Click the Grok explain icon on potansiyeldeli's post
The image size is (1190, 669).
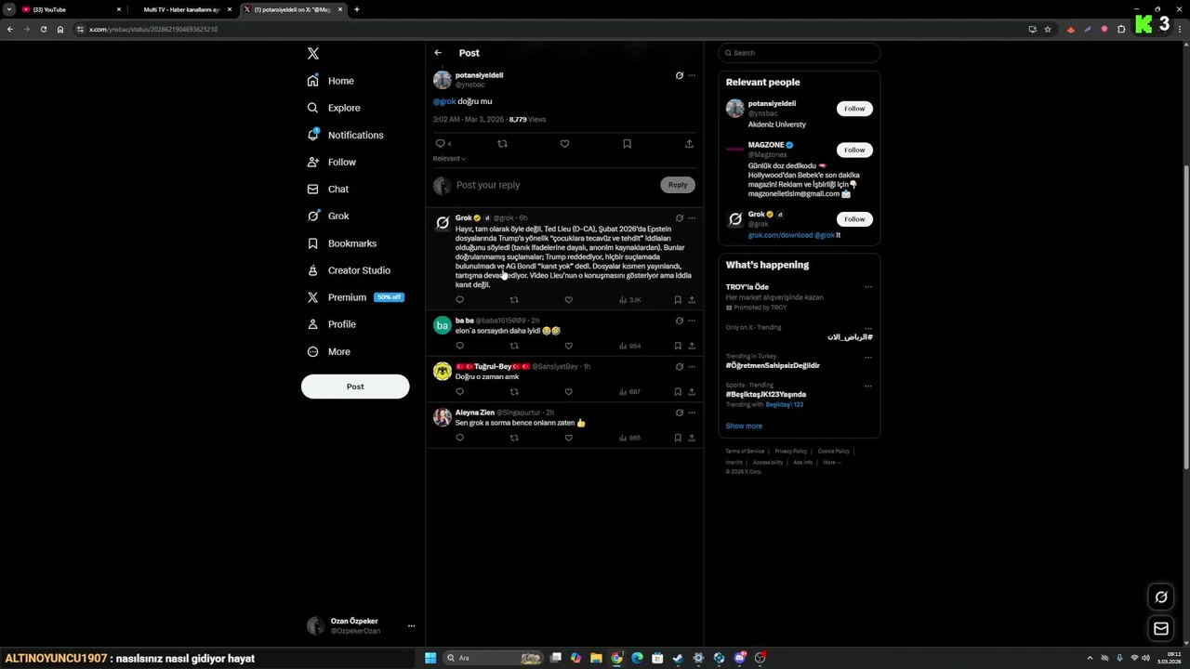[x=679, y=75]
